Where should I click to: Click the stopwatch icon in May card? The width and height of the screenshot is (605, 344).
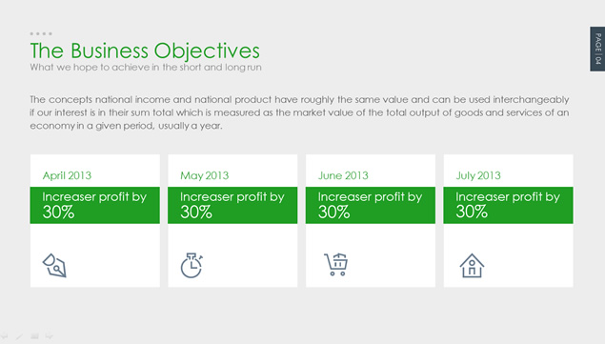[x=192, y=265]
